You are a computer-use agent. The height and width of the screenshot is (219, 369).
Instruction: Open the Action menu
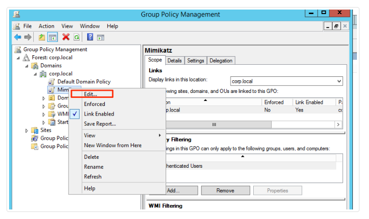tap(46, 26)
